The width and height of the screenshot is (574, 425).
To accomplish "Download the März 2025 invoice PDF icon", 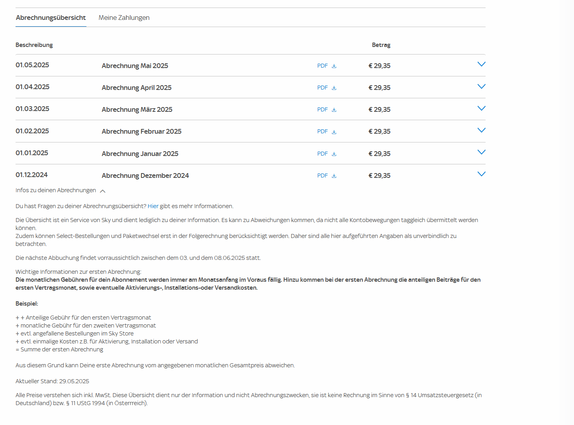I will click(x=334, y=110).
